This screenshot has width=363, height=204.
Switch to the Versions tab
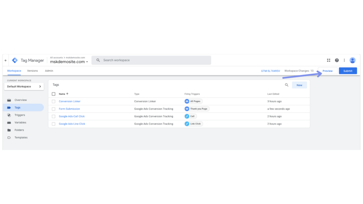point(32,71)
